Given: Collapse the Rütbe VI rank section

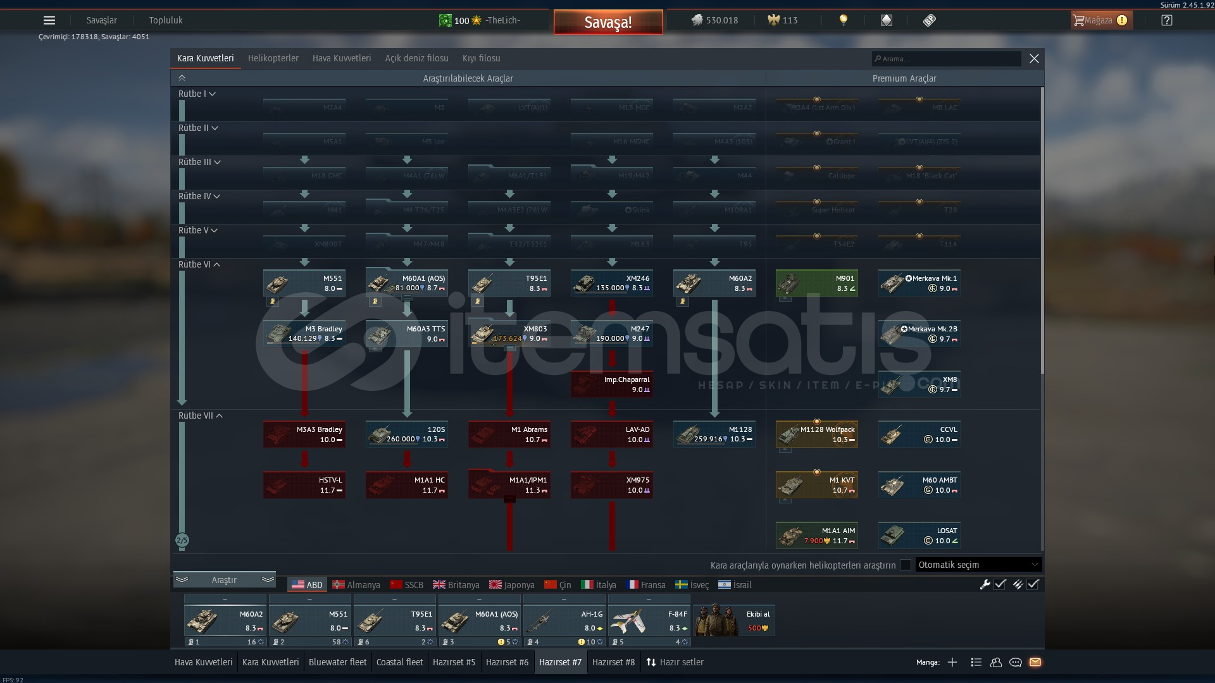Looking at the screenshot, I should (199, 264).
